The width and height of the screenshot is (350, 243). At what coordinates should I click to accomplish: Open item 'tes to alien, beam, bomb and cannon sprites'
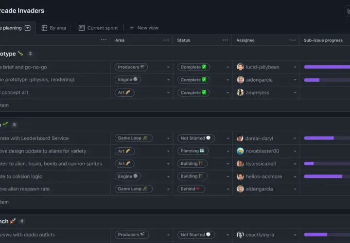51,164
